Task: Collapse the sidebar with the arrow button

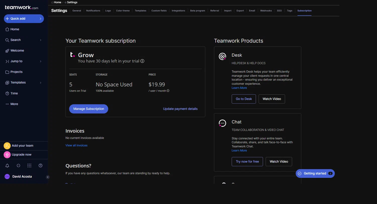Action: click(48, 177)
